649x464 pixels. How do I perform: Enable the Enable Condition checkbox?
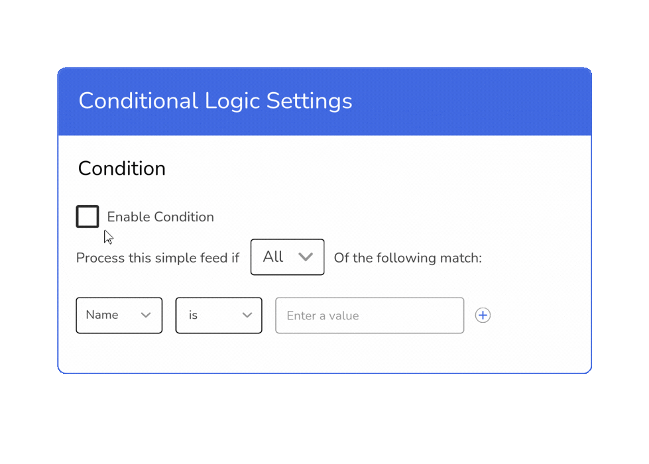point(88,217)
